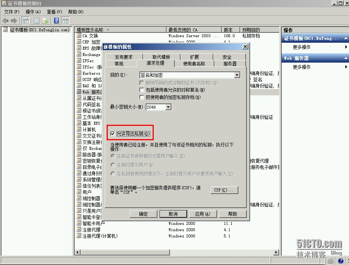Click the 取消 button
This screenshot has width=349, height=265.
173,214
